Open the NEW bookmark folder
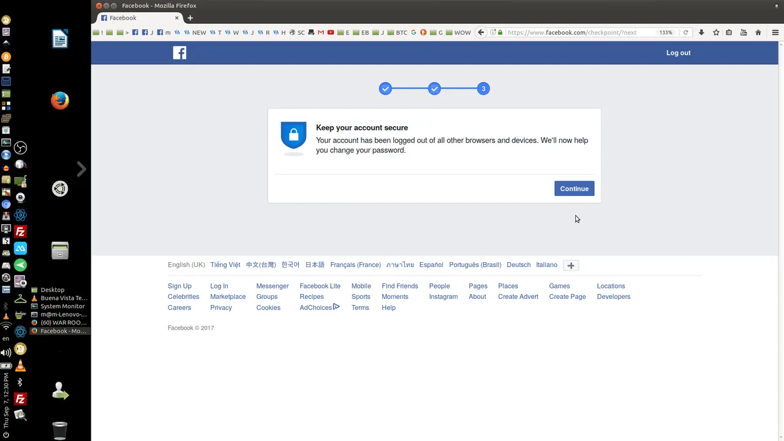The height and width of the screenshot is (441, 784). coord(196,32)
